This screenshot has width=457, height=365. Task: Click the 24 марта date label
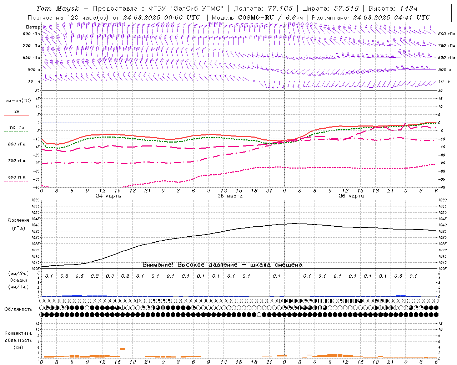coord(109,196)
